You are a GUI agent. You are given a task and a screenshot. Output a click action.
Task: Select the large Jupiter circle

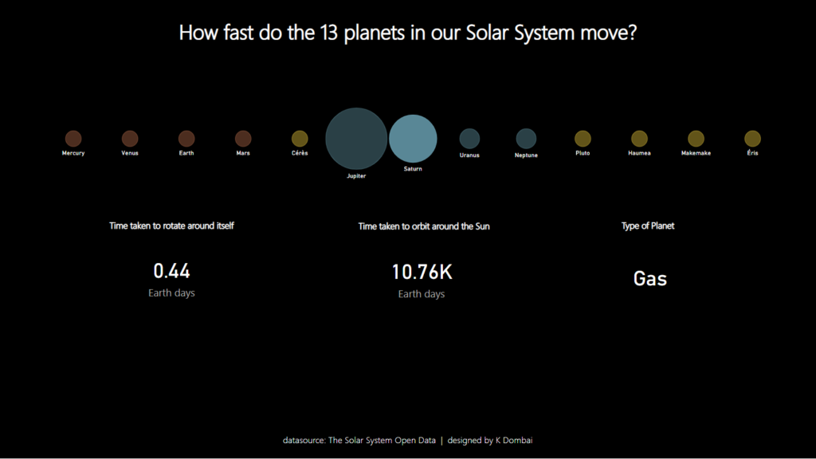(356, 138)
